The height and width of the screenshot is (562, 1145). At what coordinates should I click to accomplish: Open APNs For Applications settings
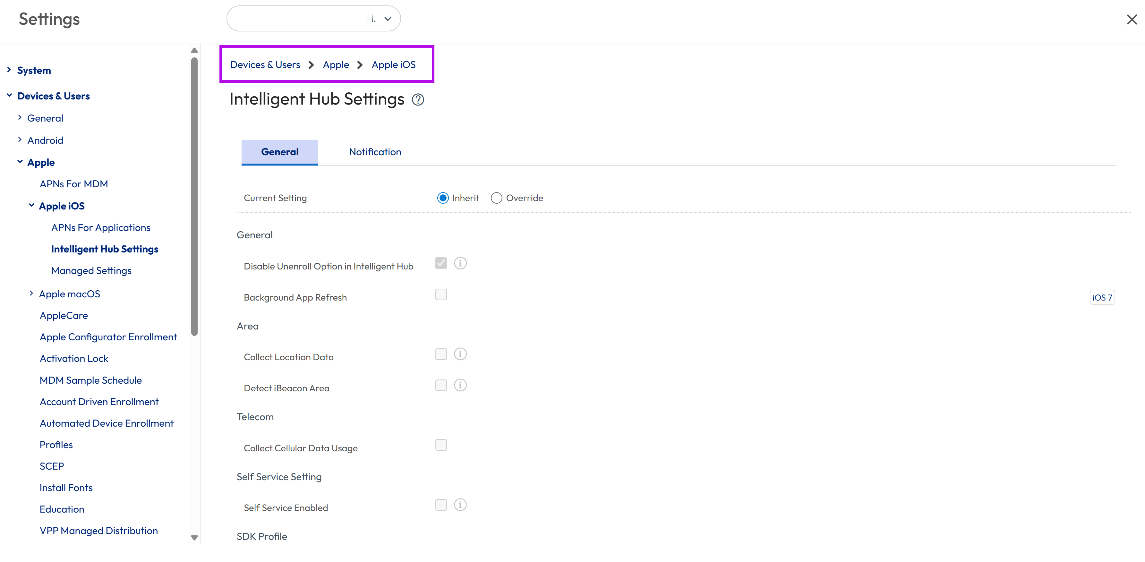pyautogui.click(x=100, y=228)
